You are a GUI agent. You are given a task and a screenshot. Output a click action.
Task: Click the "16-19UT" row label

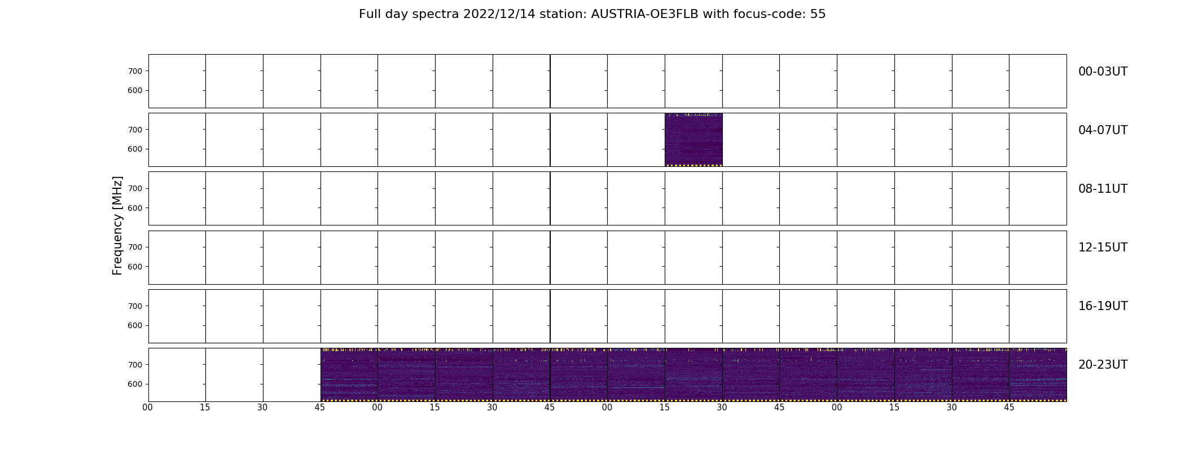point(1103,306)
